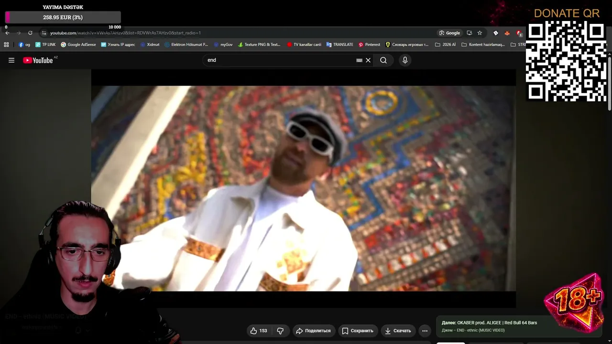612x344 pixels.
Task: Open the TRANSLATE bookmark
Action: tap(339, 44)
